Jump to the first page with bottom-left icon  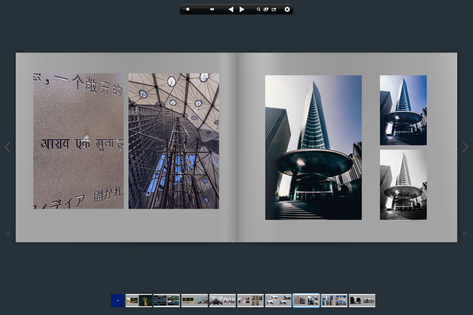pyautogui.click(x=8, y=233)
